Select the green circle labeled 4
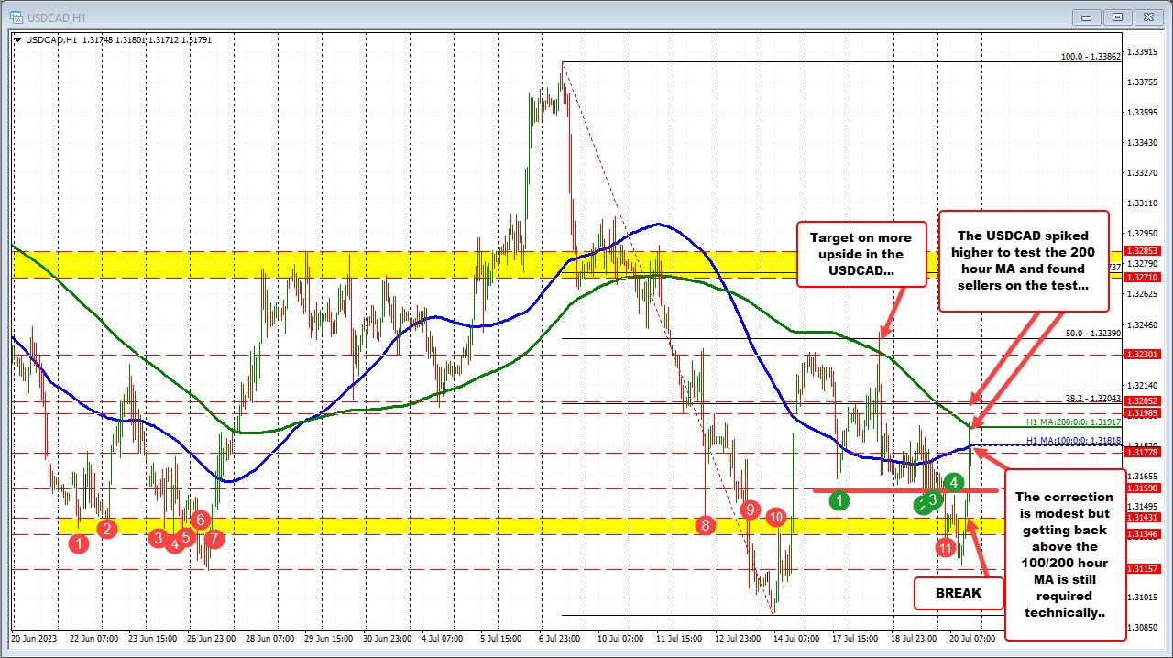 pos(952,483)
